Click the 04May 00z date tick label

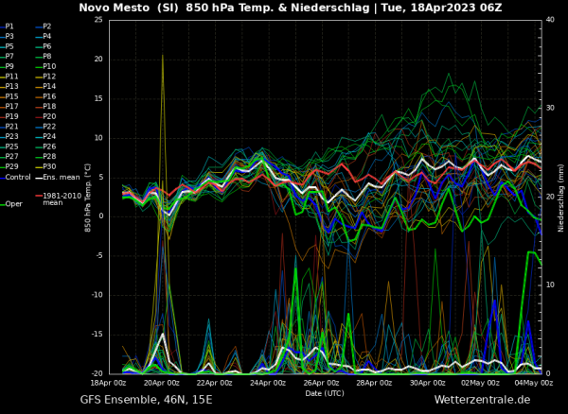pos(535,383)
